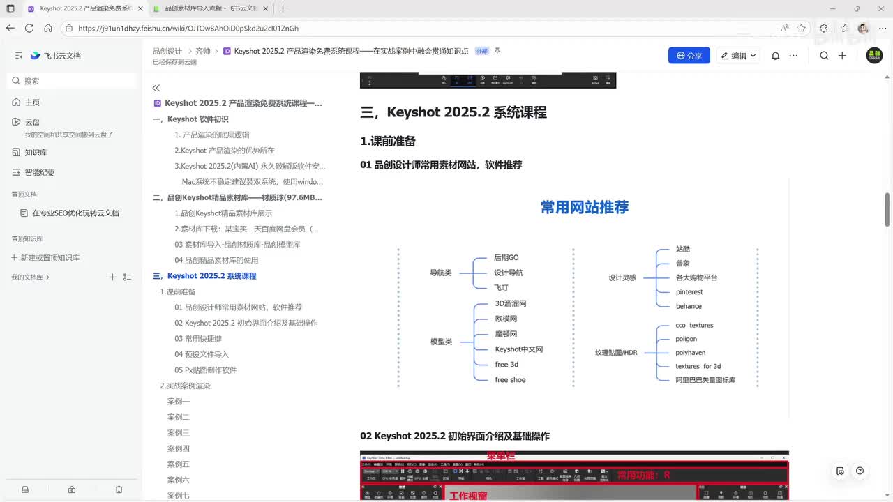Image resolution: width=893 pixels, height=502 pixels.
Task: Jump to outline 案例六
Action: pos(178,480)
